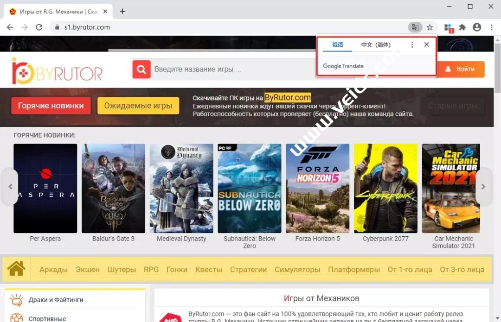The height and width of the screenshot is (322, 501).
Task: Open the RPG category
Action: tap(151, 270)
